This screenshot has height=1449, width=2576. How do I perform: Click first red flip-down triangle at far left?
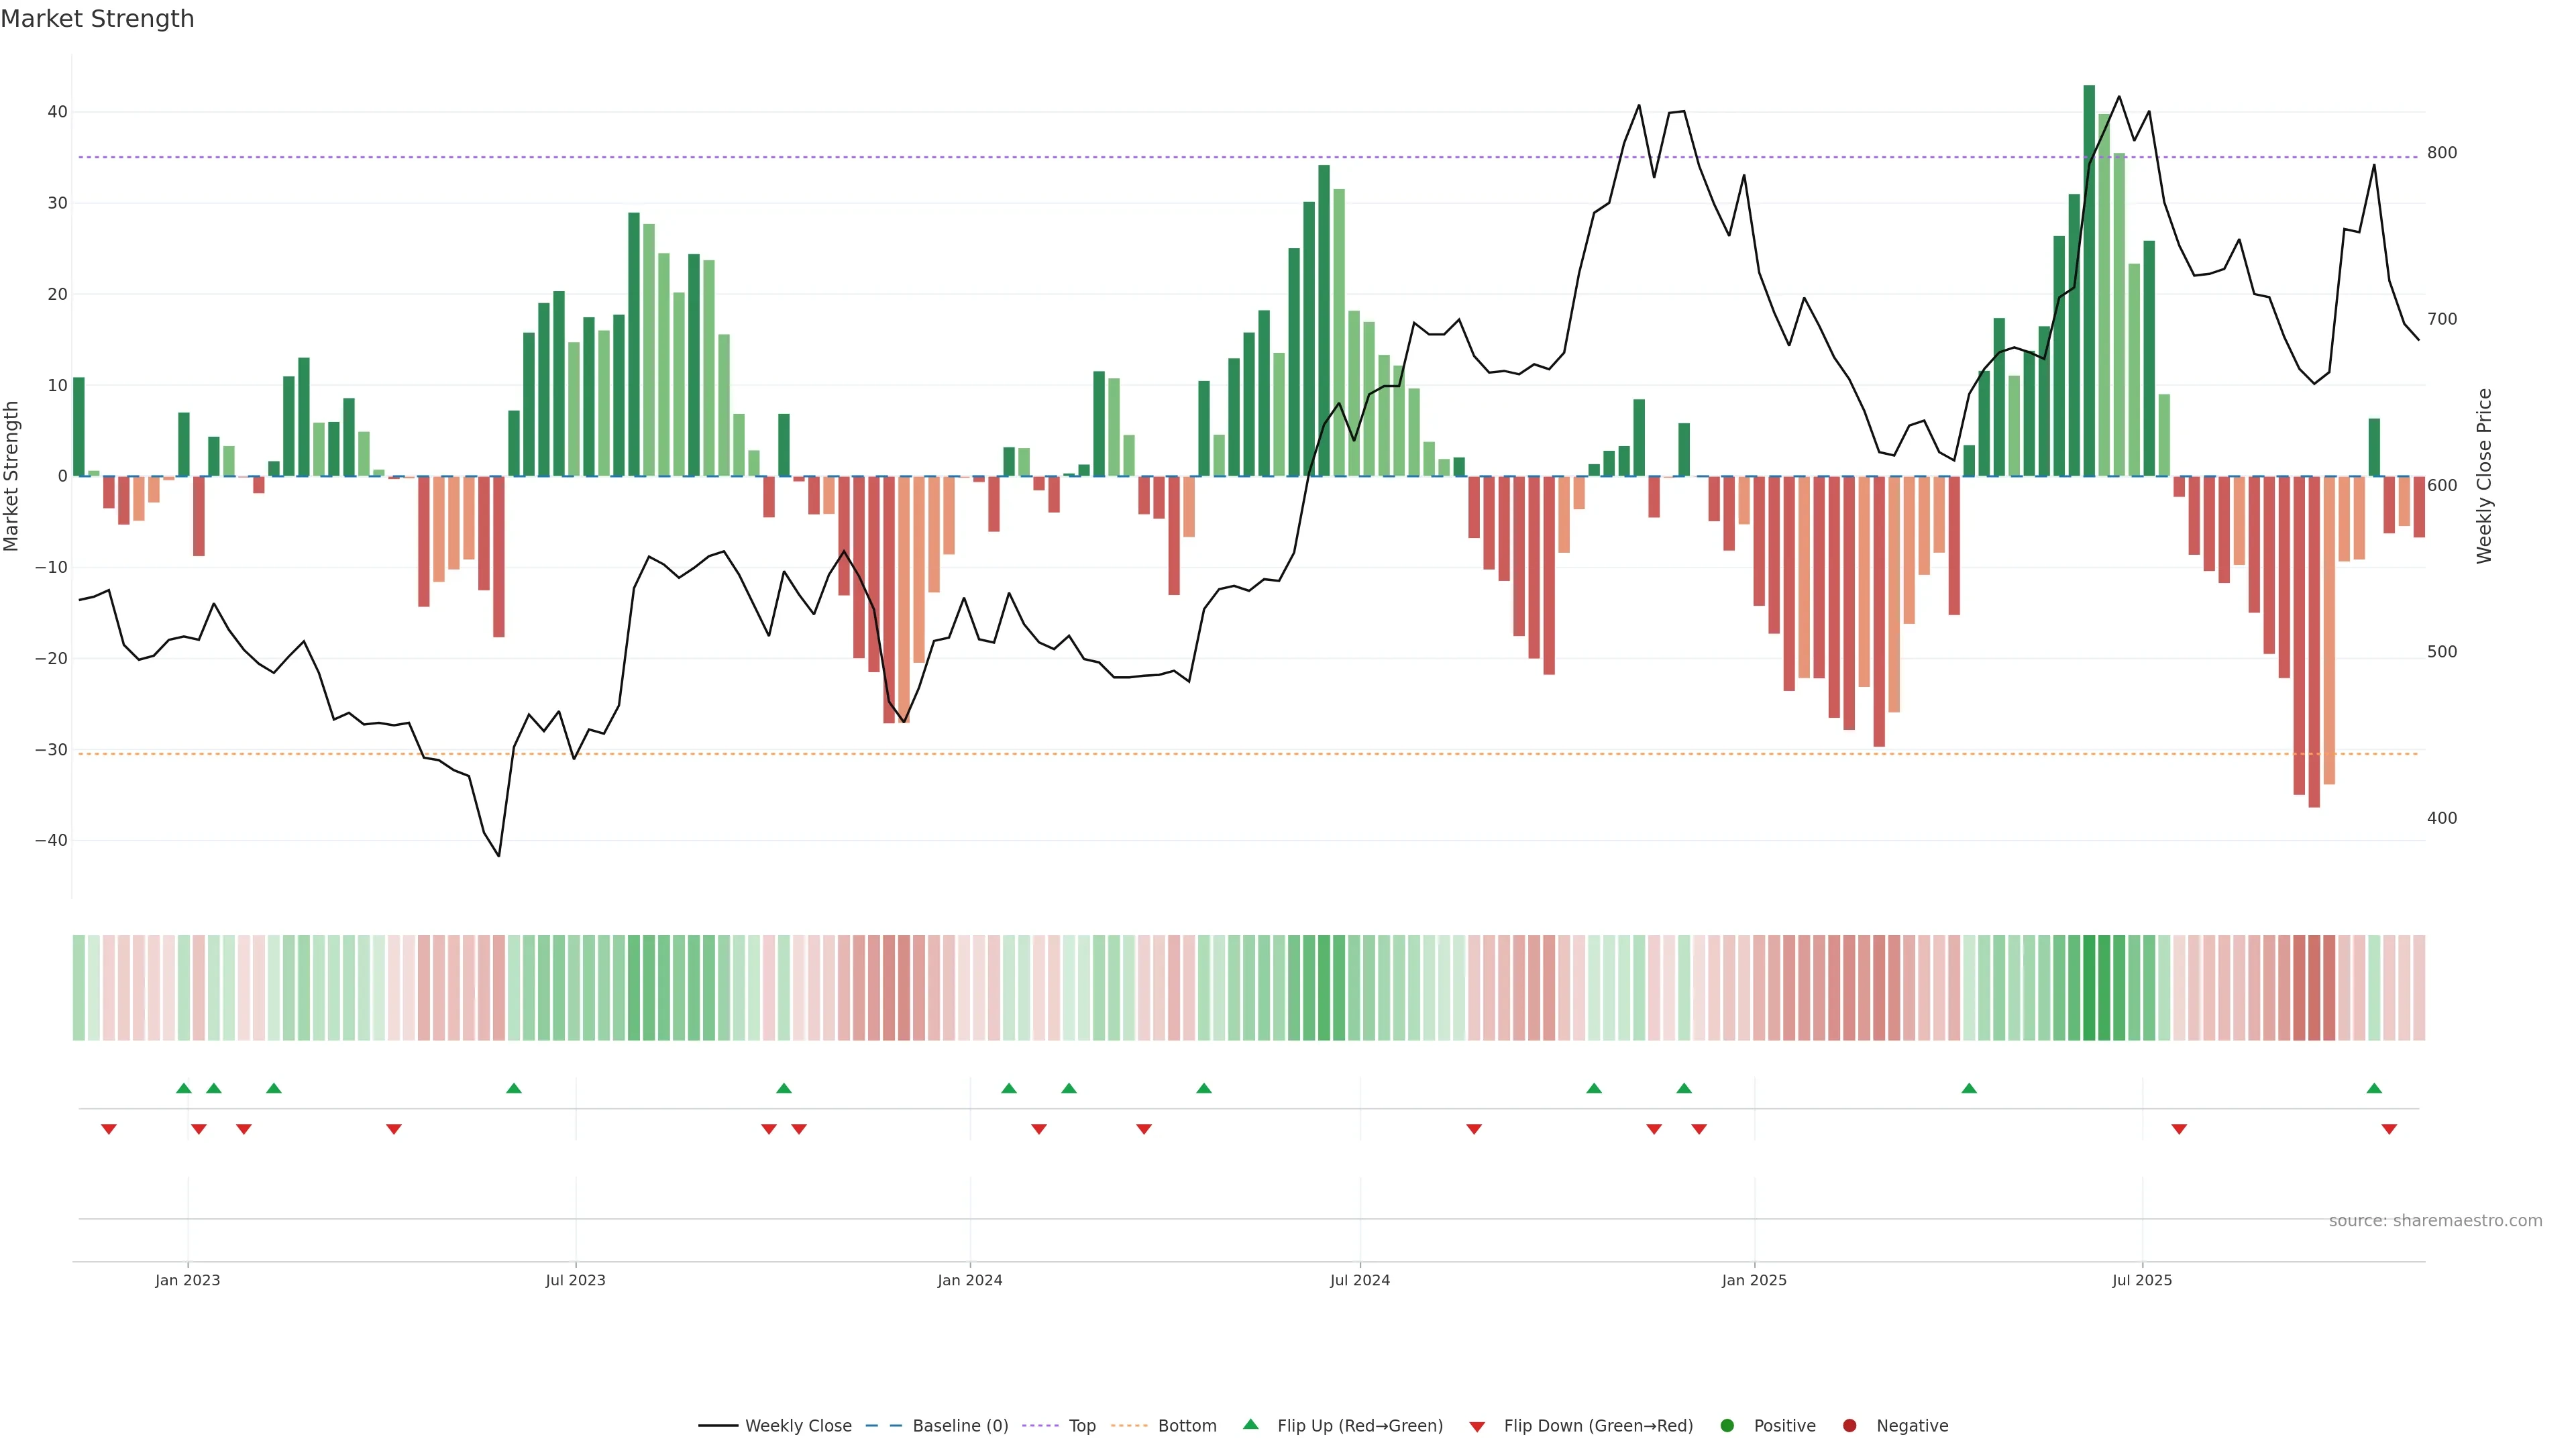[x=109, y=1129]
